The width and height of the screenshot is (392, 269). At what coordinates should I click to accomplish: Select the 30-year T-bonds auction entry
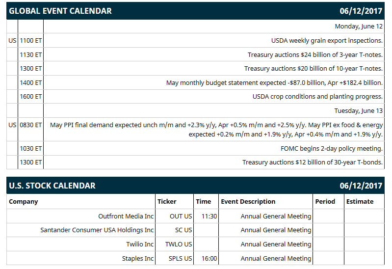(x=312, y=162)
